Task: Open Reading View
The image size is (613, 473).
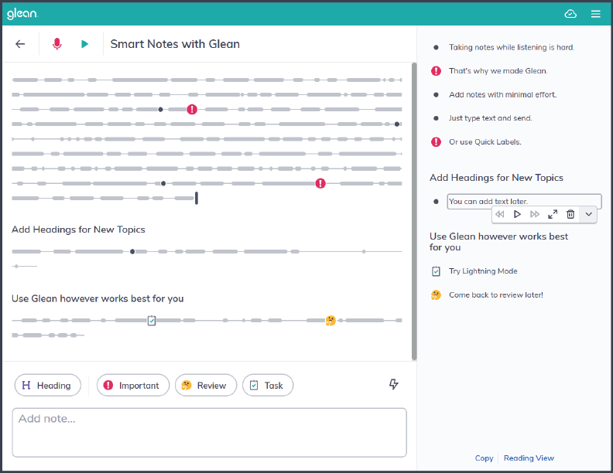Action: 529,458
